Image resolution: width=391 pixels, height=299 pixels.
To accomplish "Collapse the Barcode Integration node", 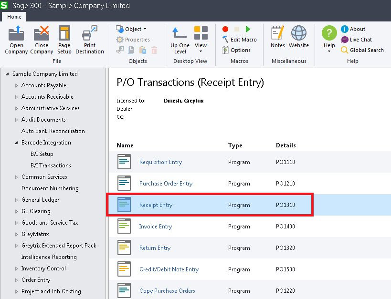I will [16, 143].
